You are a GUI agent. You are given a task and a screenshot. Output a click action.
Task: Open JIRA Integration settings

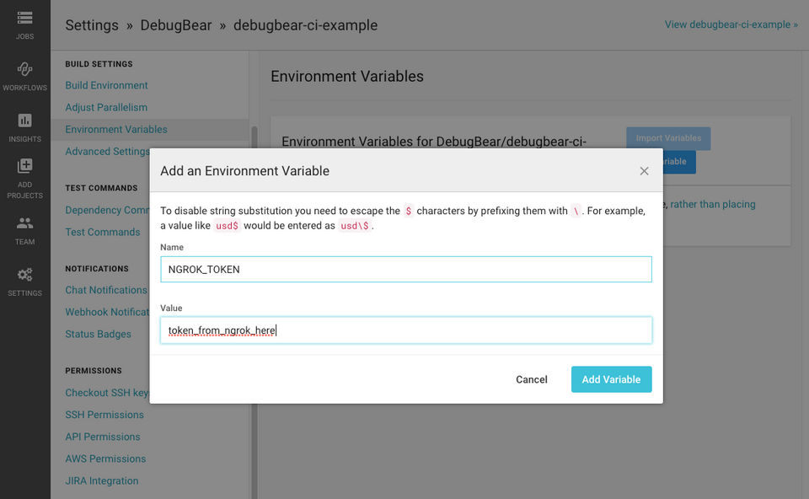click(102, 480)
